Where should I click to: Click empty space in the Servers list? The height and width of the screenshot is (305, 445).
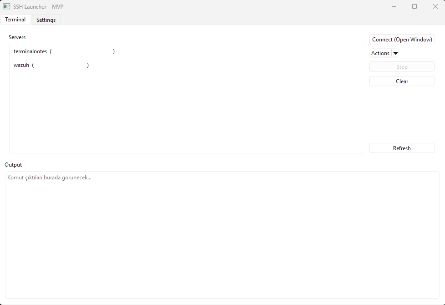[187, 114]
